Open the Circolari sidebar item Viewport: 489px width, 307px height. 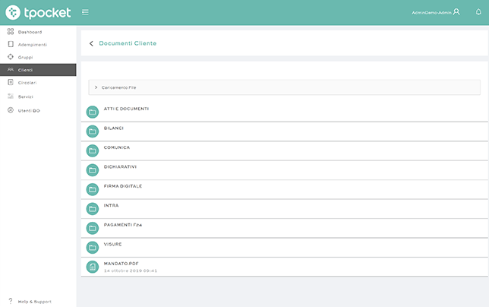click(27, 82)
